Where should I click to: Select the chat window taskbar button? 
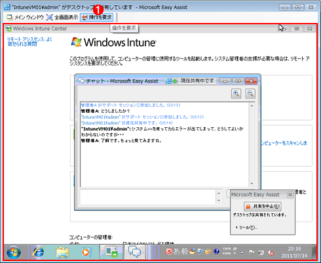click(134, 252)
